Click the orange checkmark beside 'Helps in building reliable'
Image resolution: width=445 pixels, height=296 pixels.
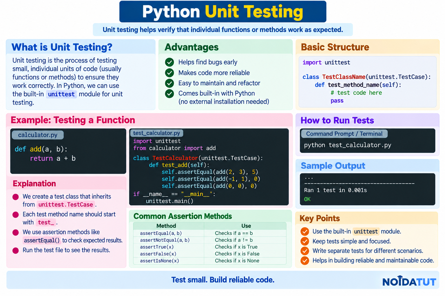pos(305,260)
